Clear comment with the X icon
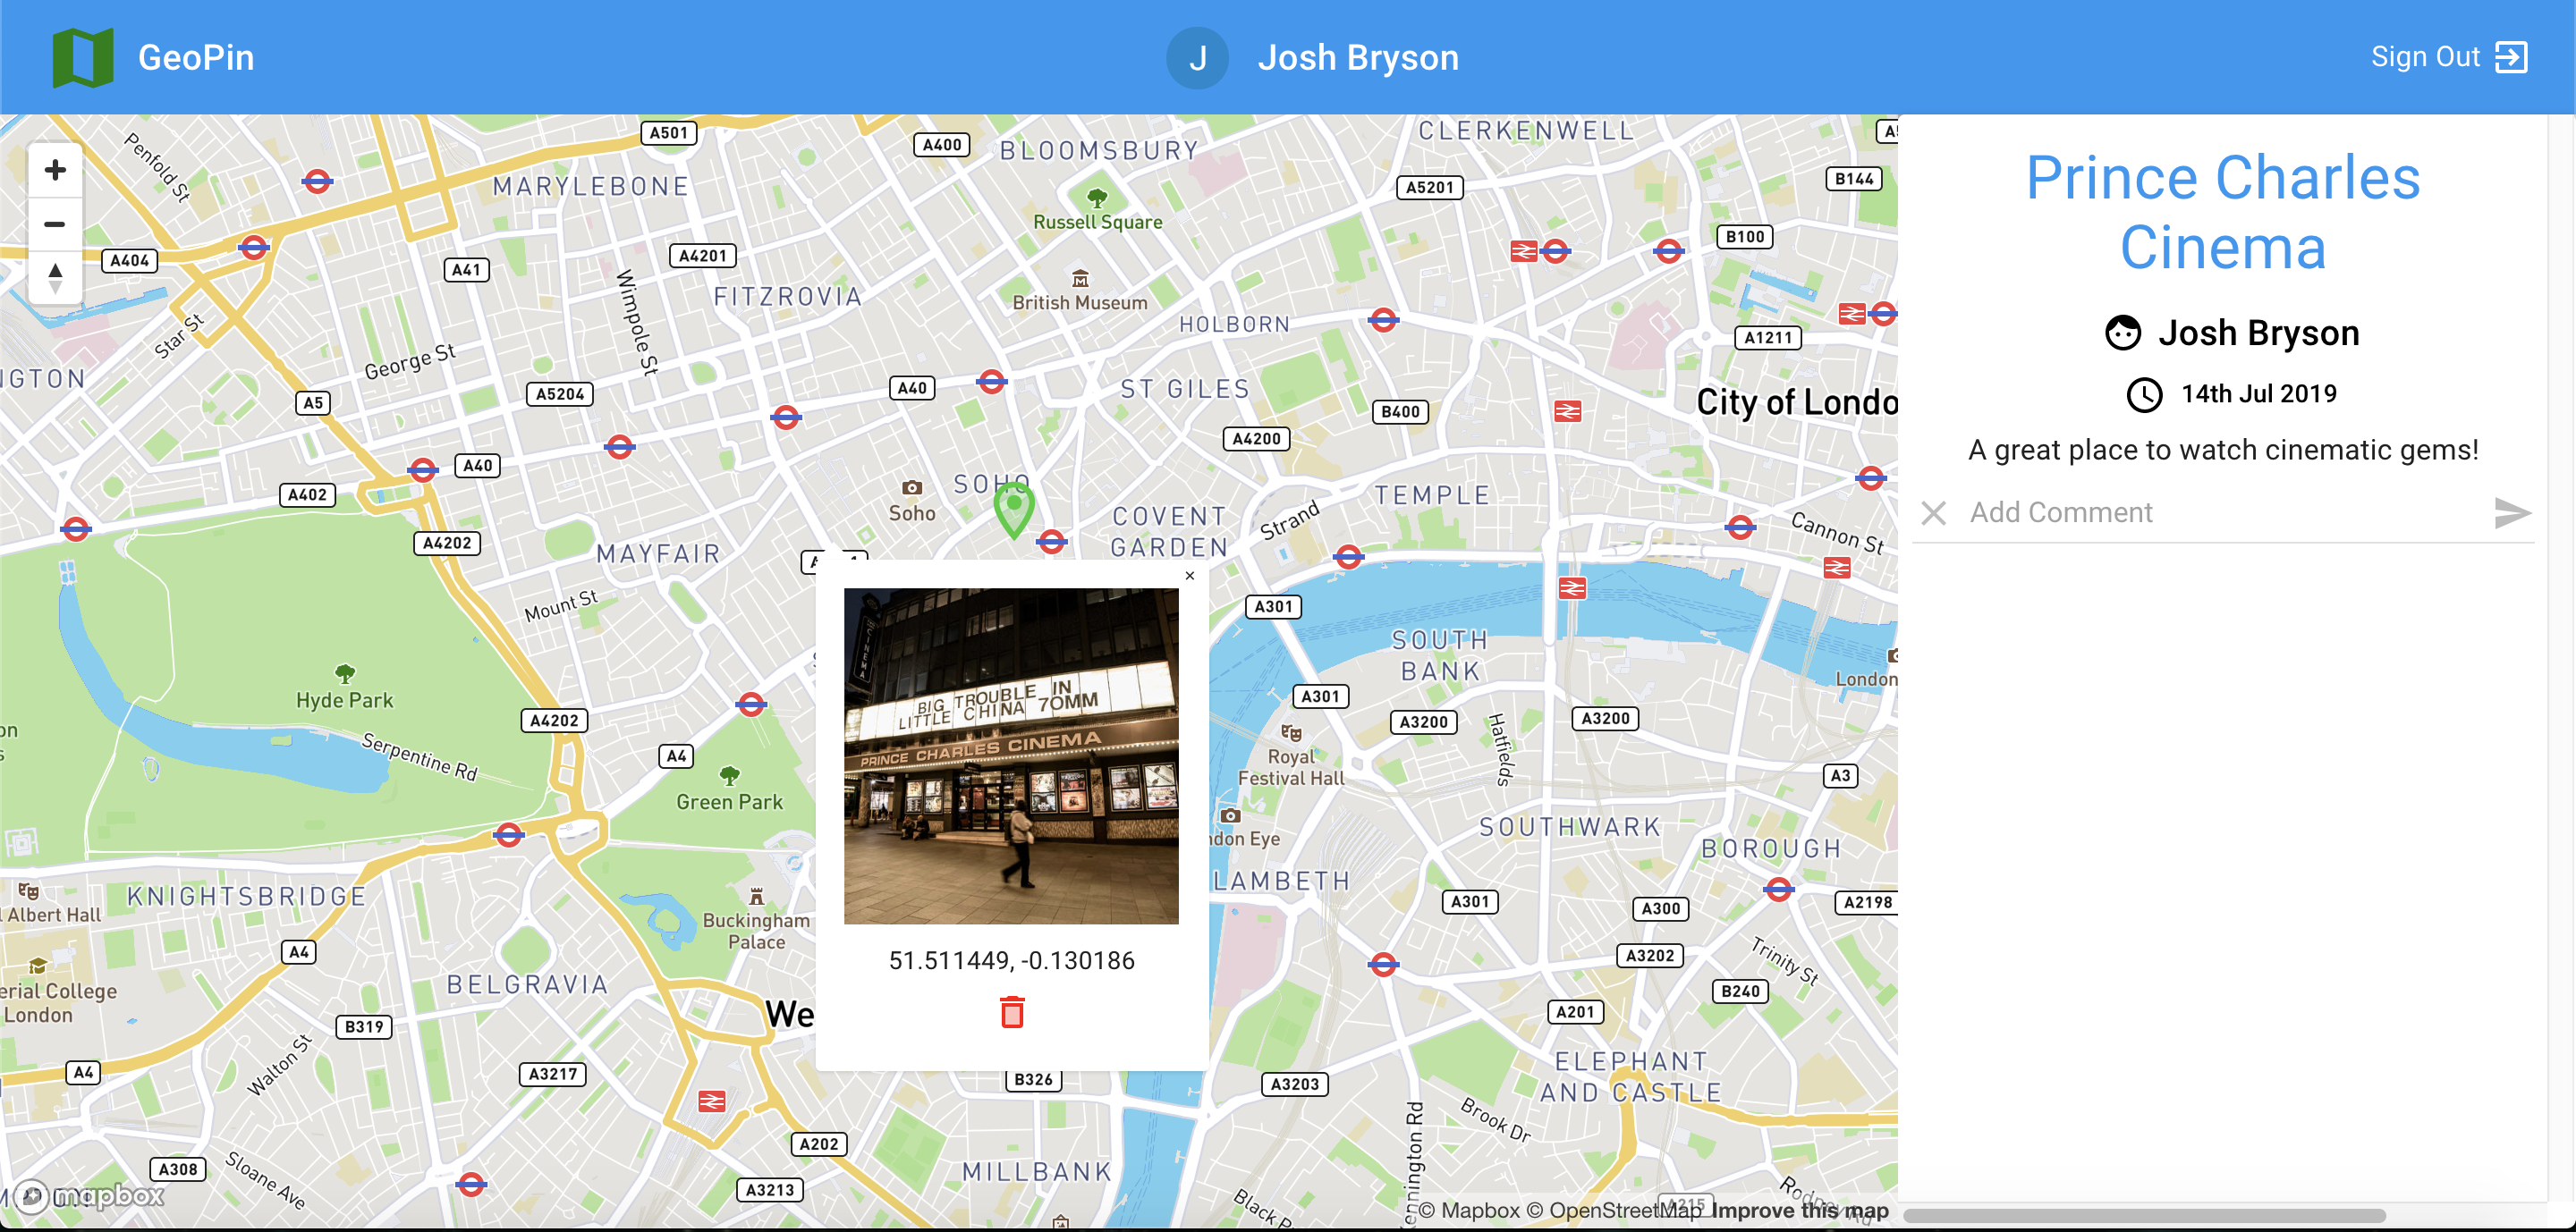 tap(1933, 513)
